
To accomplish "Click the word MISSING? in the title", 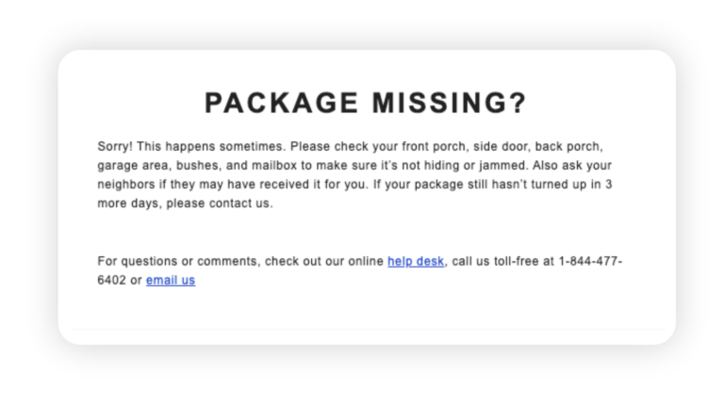I will 450,103.
